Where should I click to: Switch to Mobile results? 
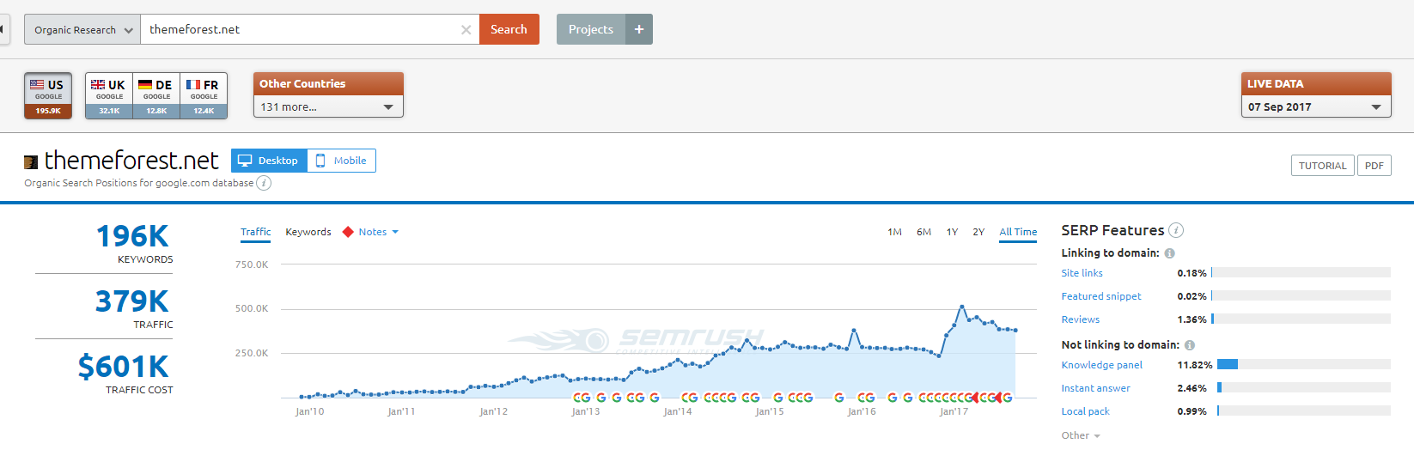(x=341, y=161)
